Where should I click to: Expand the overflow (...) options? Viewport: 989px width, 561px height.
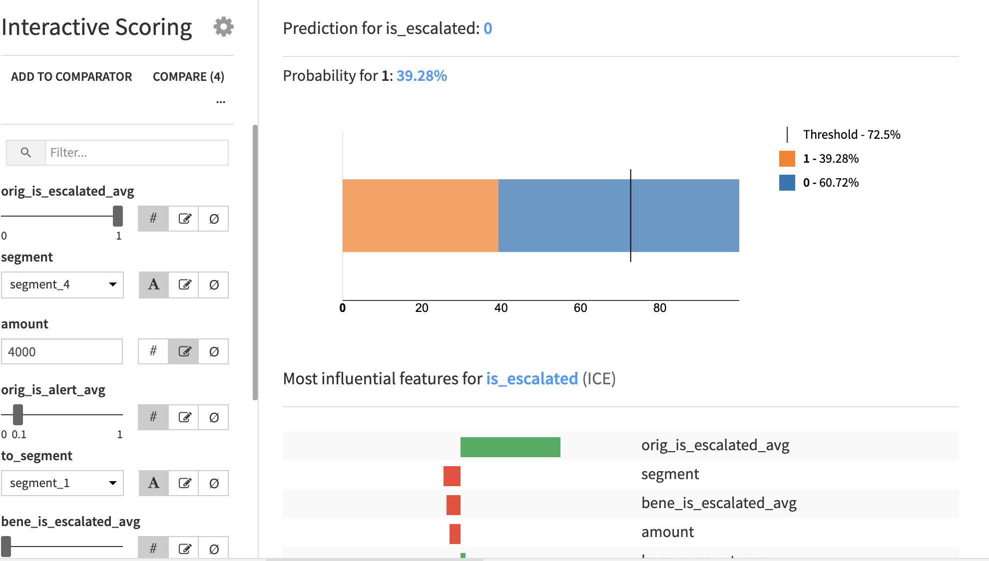pyautogui.click(x=221, y=101)
